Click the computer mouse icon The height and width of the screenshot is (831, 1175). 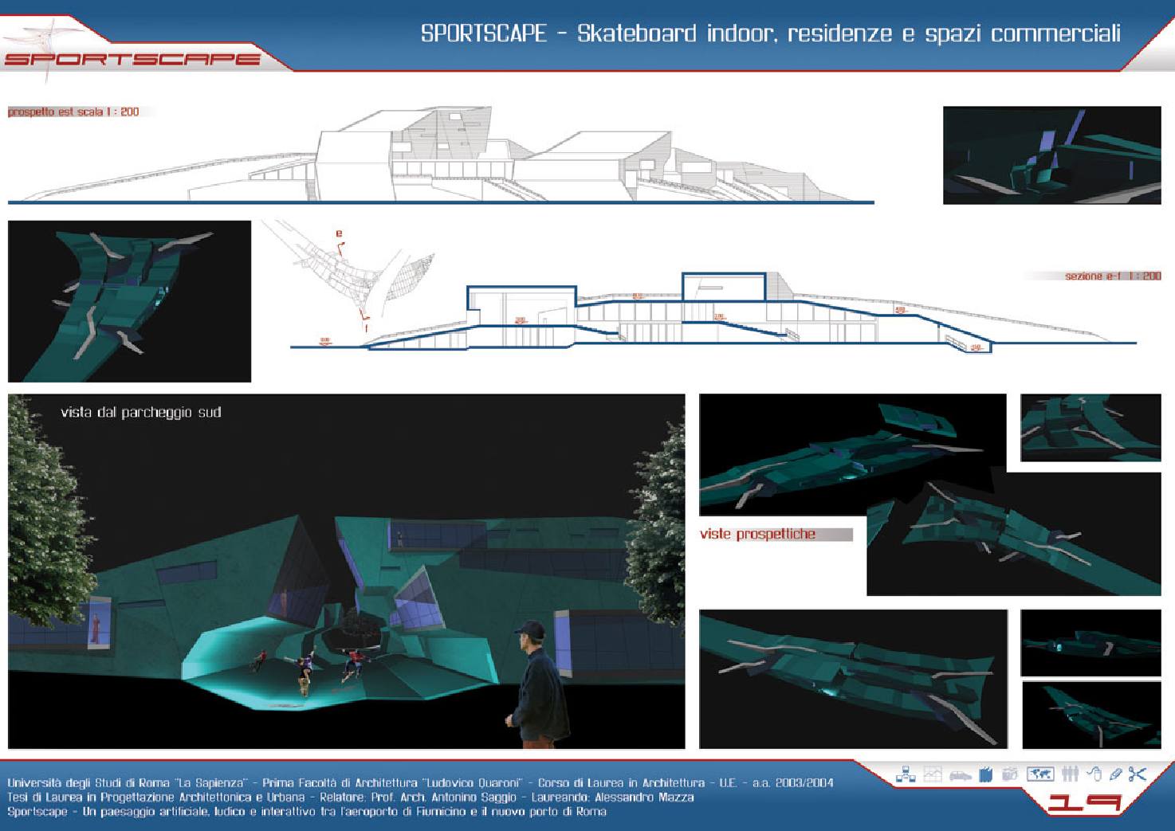[1094, 774]
